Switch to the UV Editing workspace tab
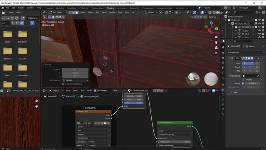This screenshot has height=150, width=266. [x=84, y=8]
